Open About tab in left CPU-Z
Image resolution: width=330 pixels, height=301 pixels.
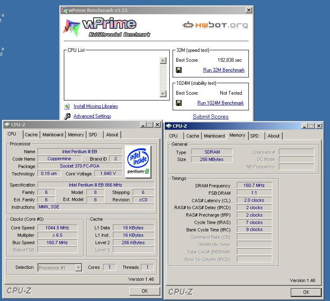point(112,135)
